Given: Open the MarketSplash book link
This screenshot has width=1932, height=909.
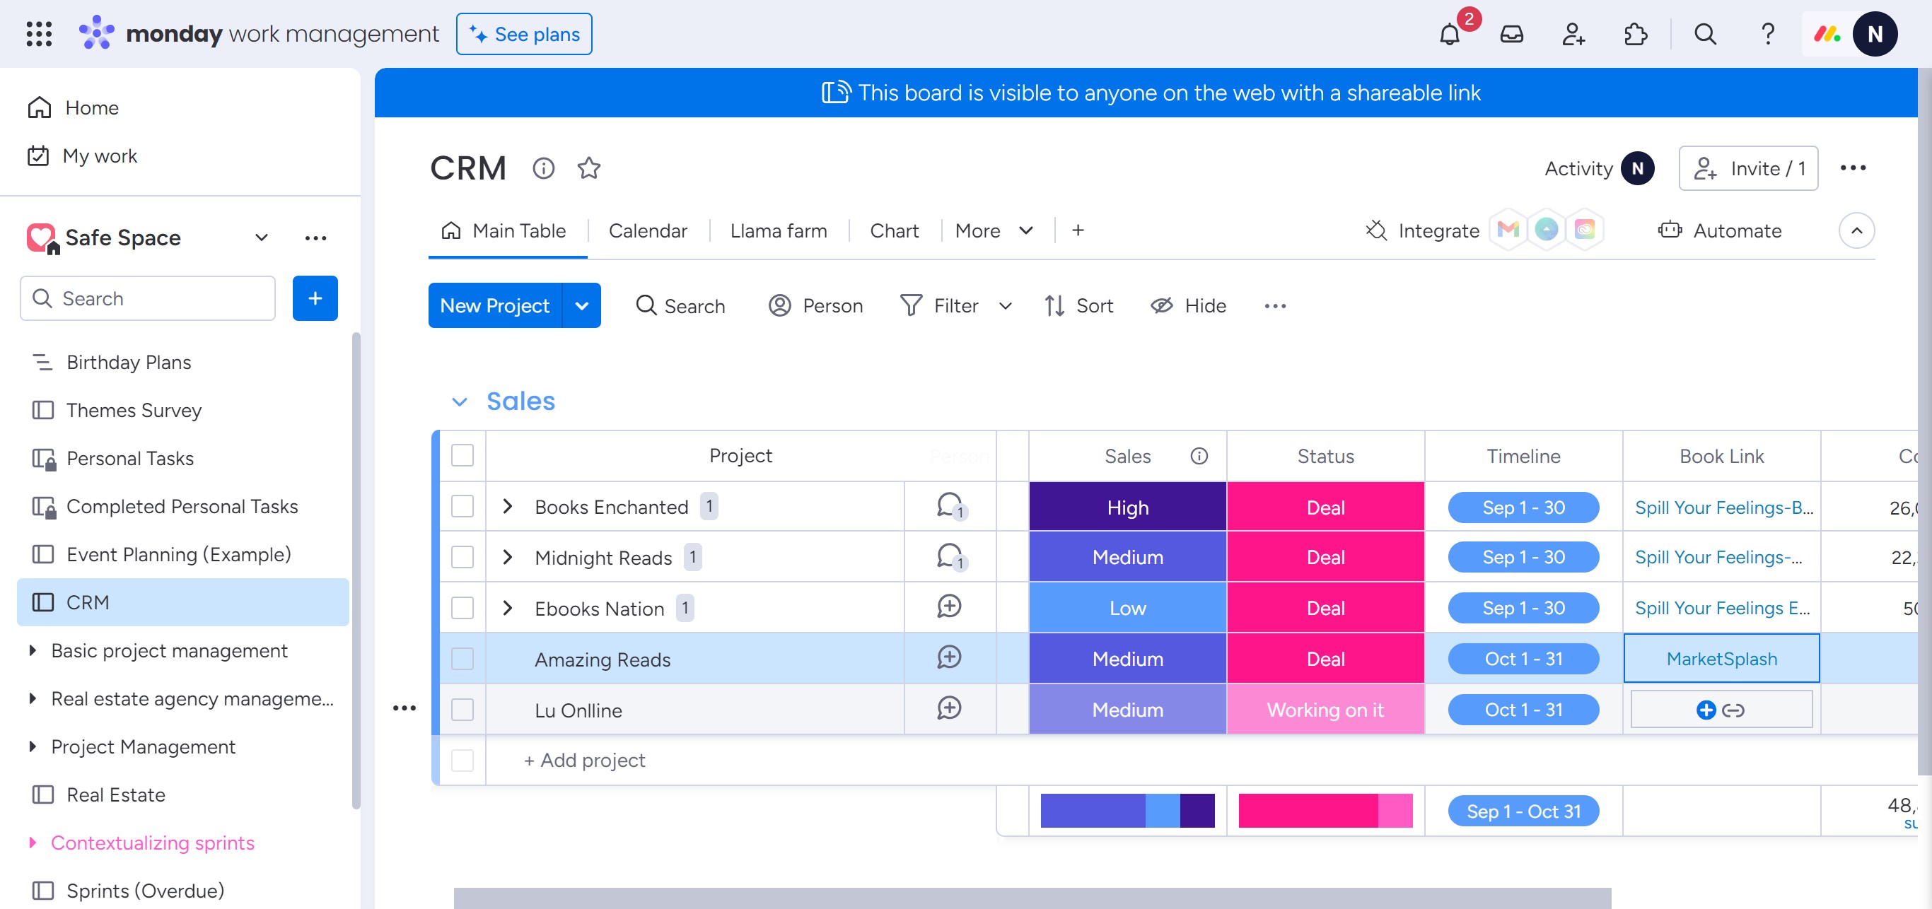Looking at the screenshot, I should coord(1721,659).
